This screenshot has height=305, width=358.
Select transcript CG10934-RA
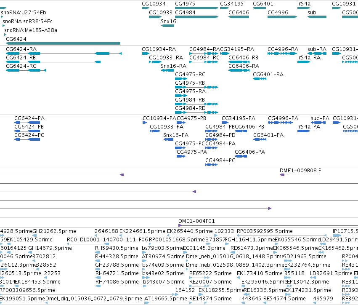[x=146, y=54]
